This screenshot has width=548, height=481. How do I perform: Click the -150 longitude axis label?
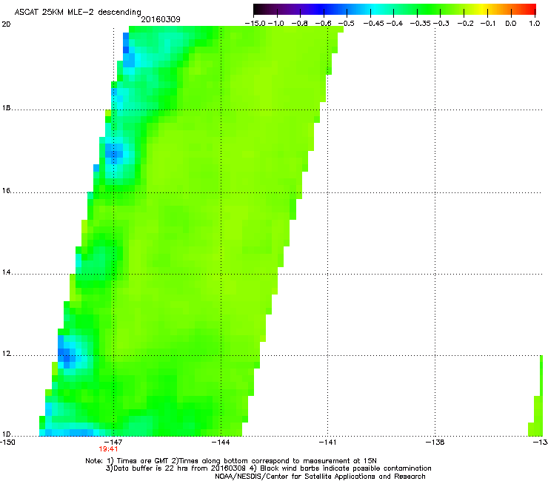7,443
